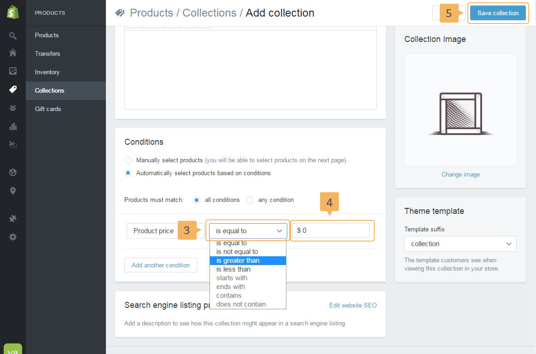Select the all conditions radio button

(x=197, y=200)
